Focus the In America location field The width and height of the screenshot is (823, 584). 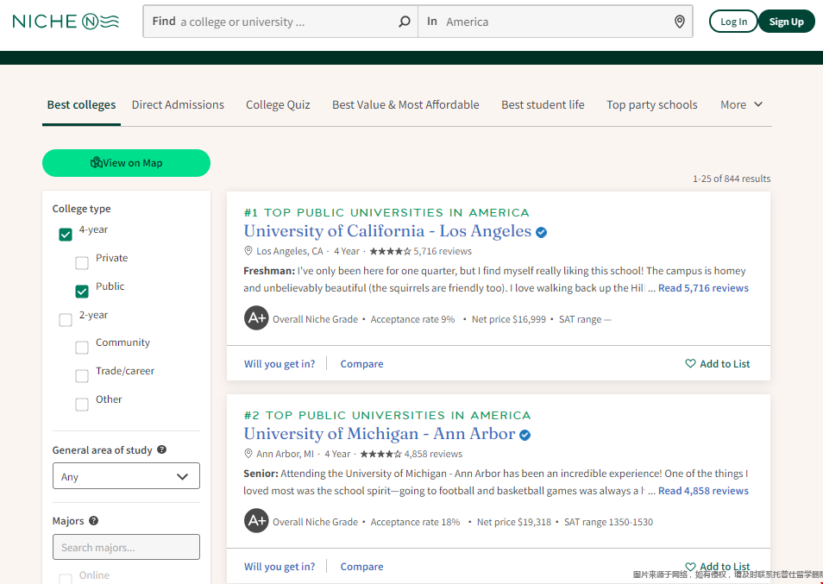tap(556, 22)
